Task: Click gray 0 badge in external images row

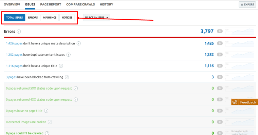Action: [x=220, y=122]
